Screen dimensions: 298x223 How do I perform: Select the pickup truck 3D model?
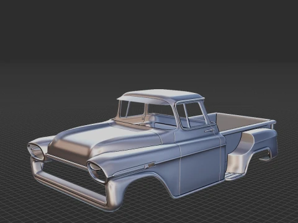point(152,151)
